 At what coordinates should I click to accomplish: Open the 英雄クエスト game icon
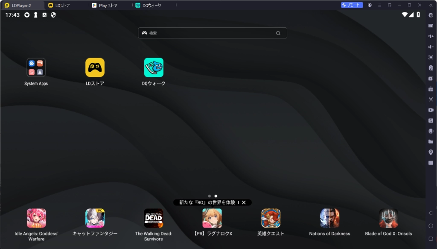click(271, 218)
